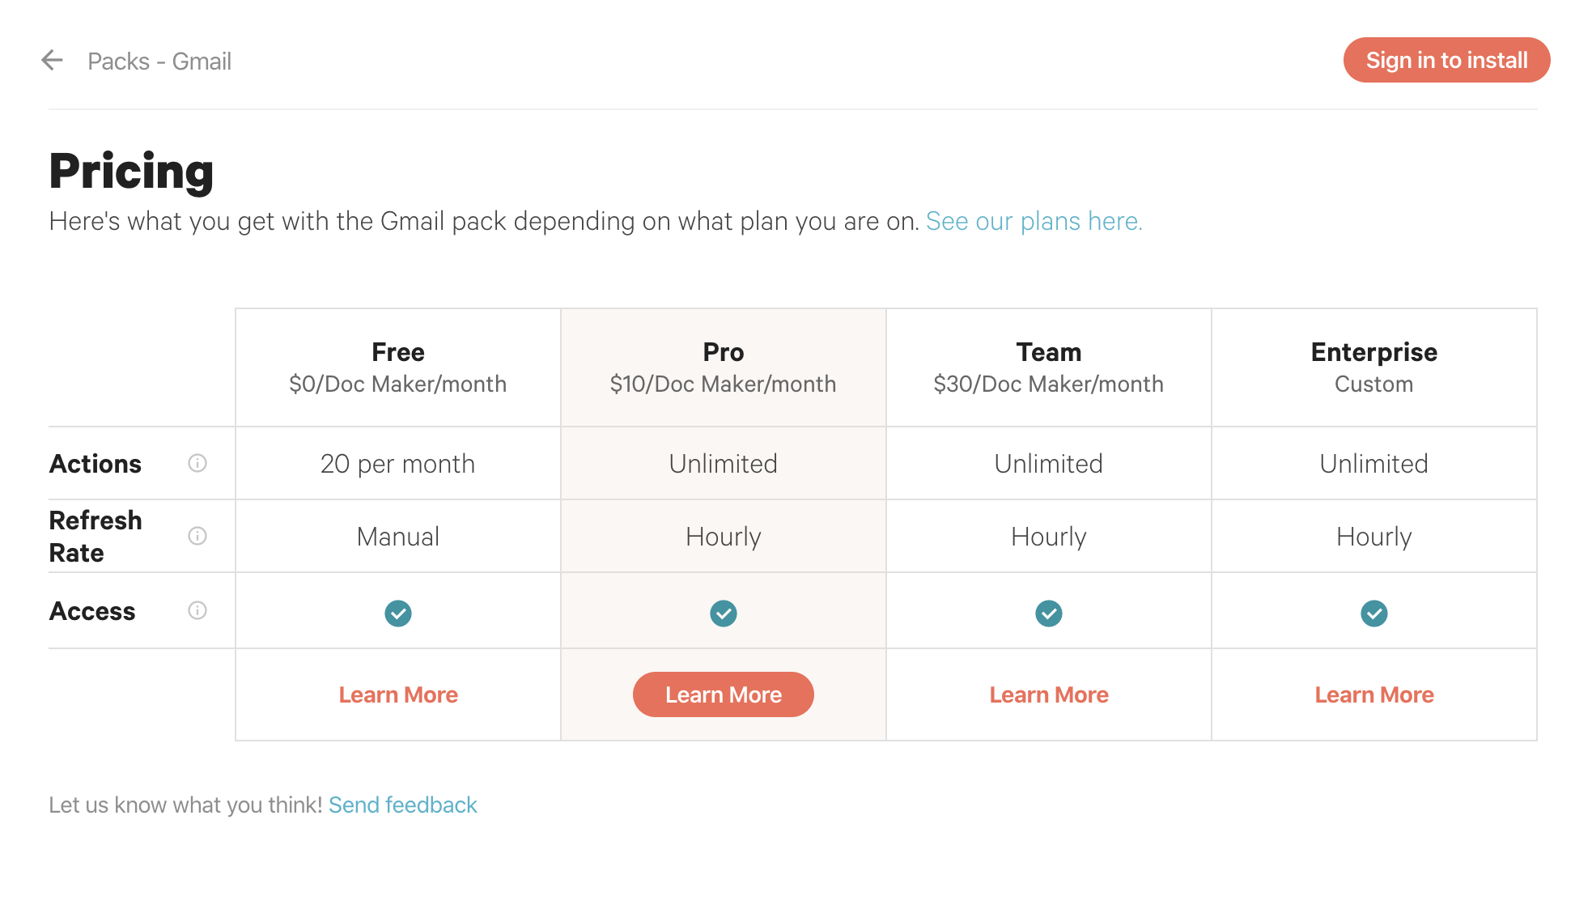Open Learn More link under Free plan
The image size is (1575, 913).
pos(398,694)
